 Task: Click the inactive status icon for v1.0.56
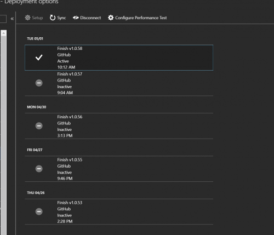click(39, 126)
